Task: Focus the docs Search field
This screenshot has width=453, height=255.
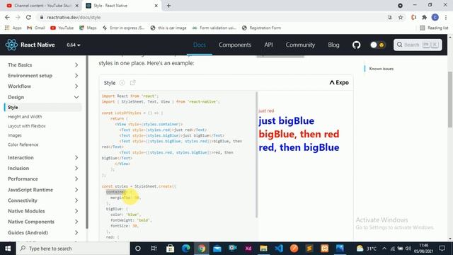Action: (418, 45)
